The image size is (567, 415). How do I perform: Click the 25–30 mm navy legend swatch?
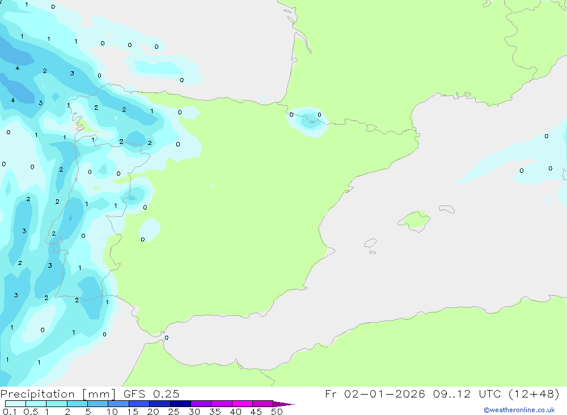pos(180,404)
